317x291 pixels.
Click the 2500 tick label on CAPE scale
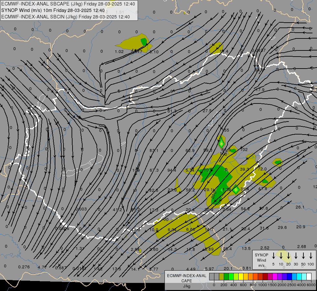pyautogui.click(x=291, y=285)
